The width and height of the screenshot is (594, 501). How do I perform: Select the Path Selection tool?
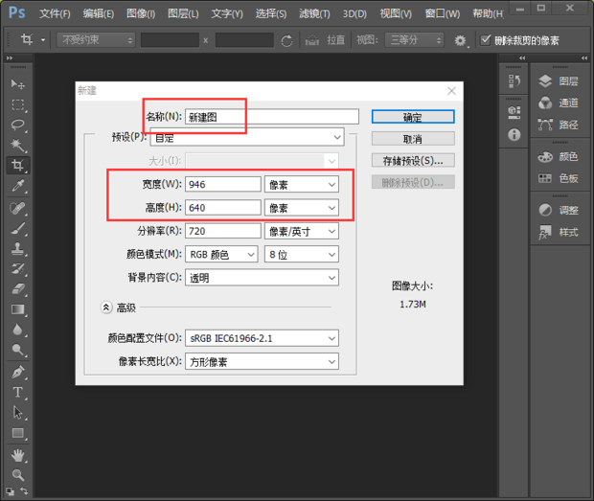point(17,412)
